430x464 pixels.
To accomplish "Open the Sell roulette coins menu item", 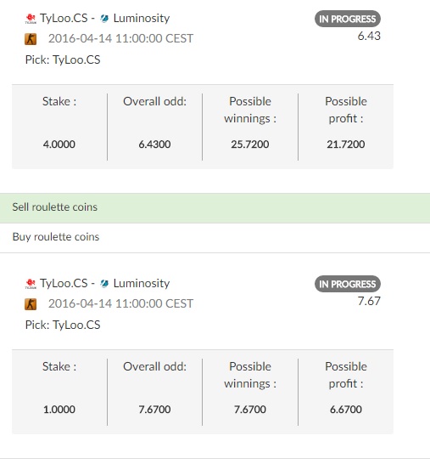I will pos(215,207).
